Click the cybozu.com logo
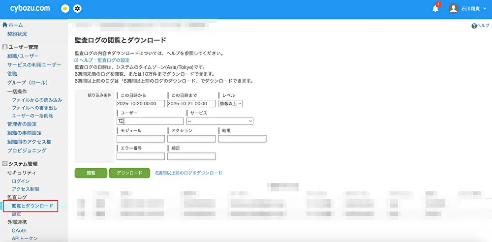492x242 pixels. 30,8
